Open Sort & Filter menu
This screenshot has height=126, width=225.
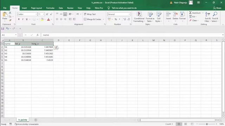tap(207, 17)
